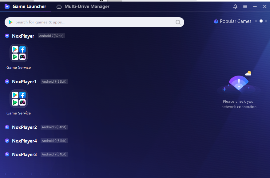Screen dimensions: 270x178
Task: Expand the NoxPlayer3 section
Action: coord(7,154)
